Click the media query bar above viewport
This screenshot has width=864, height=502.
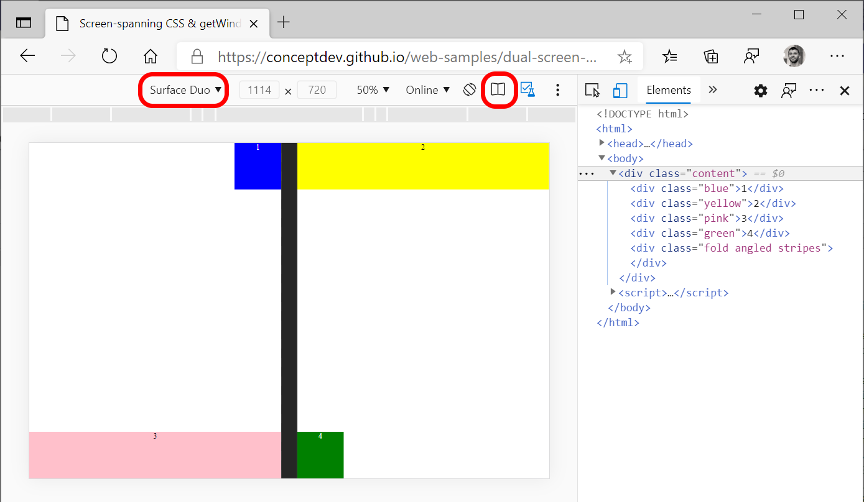[x=289, y=114]
